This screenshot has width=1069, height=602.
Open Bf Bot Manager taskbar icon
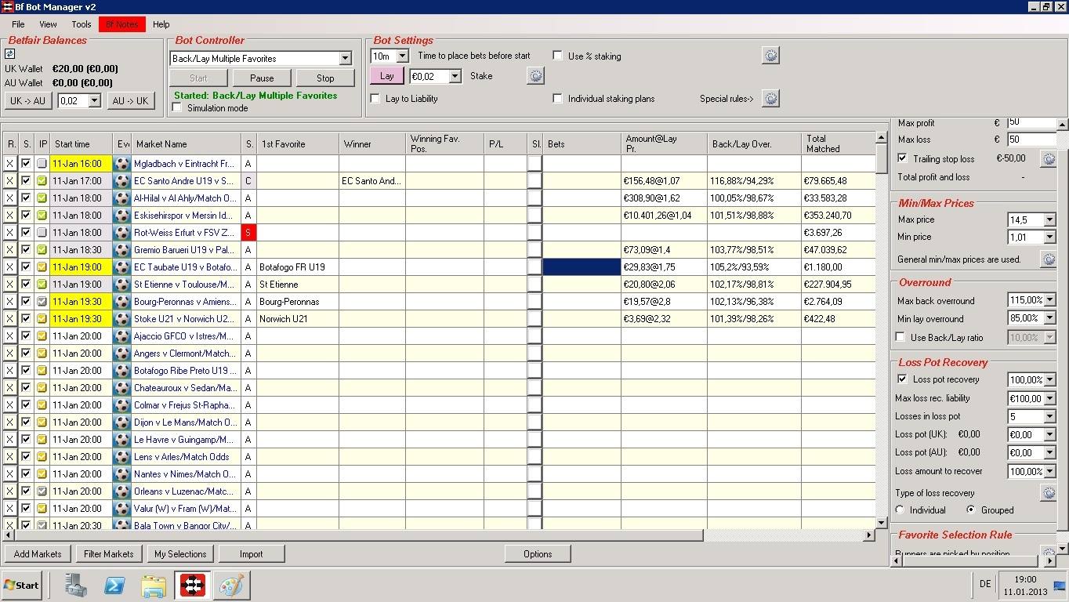tap(192, 585)
